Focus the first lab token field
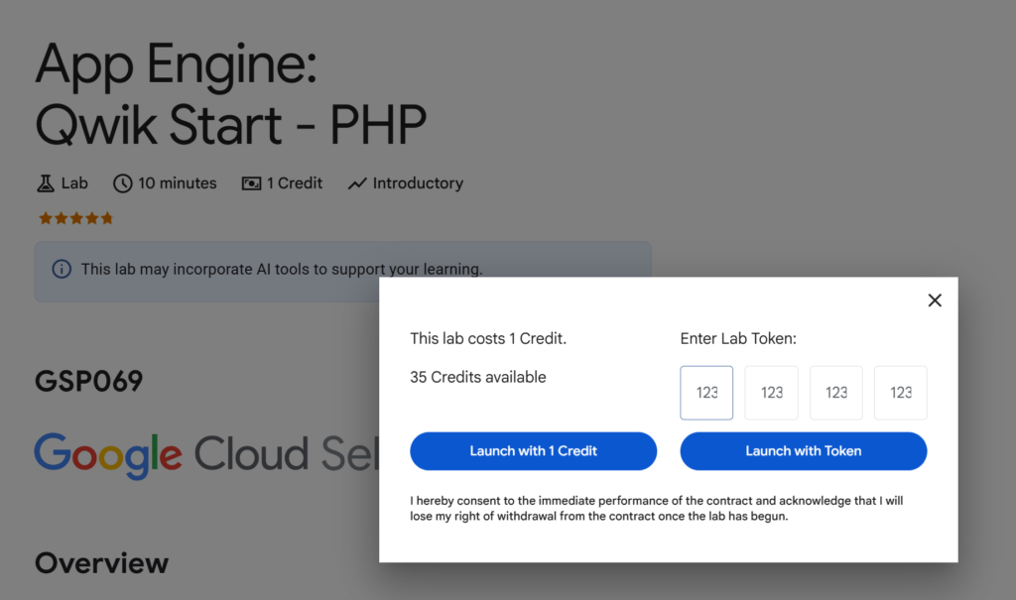The height and width of the screenshot is (600, 1016). [706, 393]
